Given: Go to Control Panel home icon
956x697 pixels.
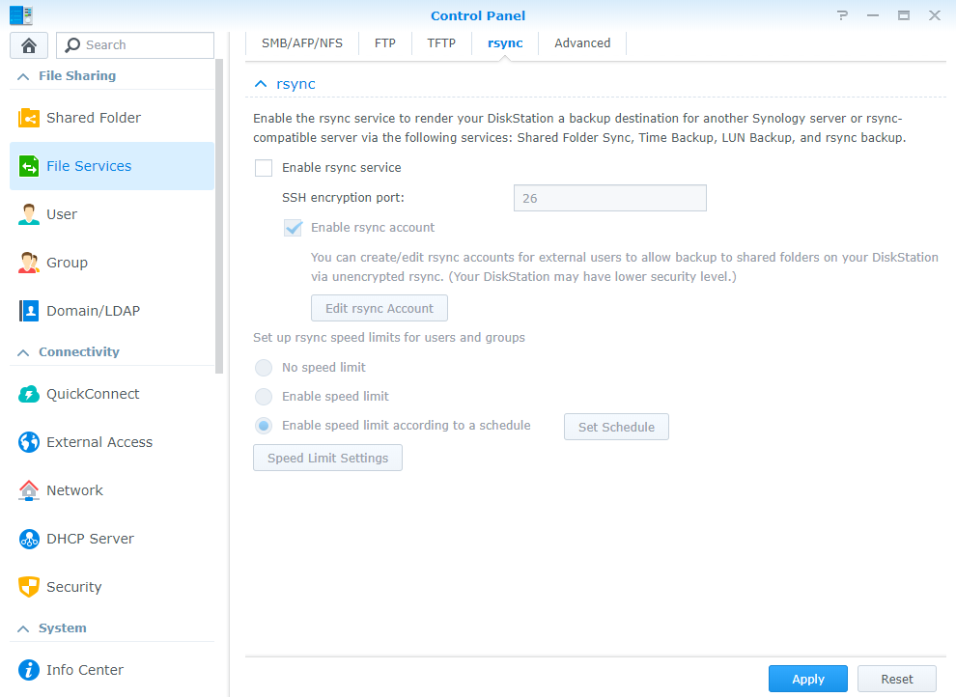Looking at the screenshot, I should coord(29,45).
